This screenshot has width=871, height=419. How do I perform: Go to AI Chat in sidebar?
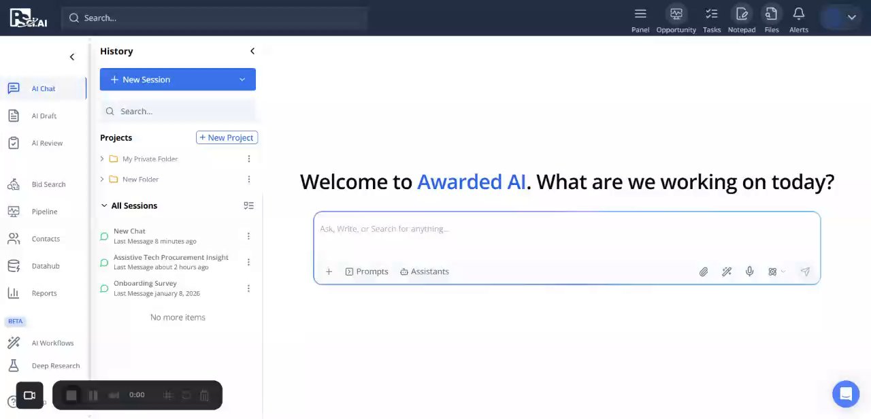(x=44, y=88)
